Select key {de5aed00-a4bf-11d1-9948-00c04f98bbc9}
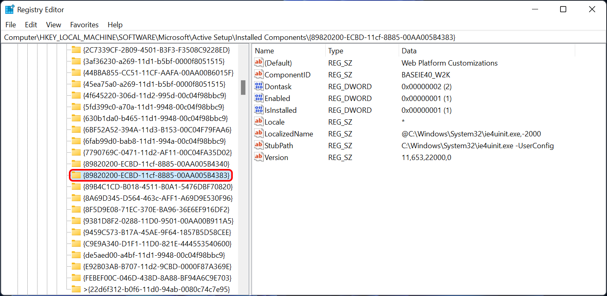This screenshot has width=607, height=296. (x=154, y=255)
